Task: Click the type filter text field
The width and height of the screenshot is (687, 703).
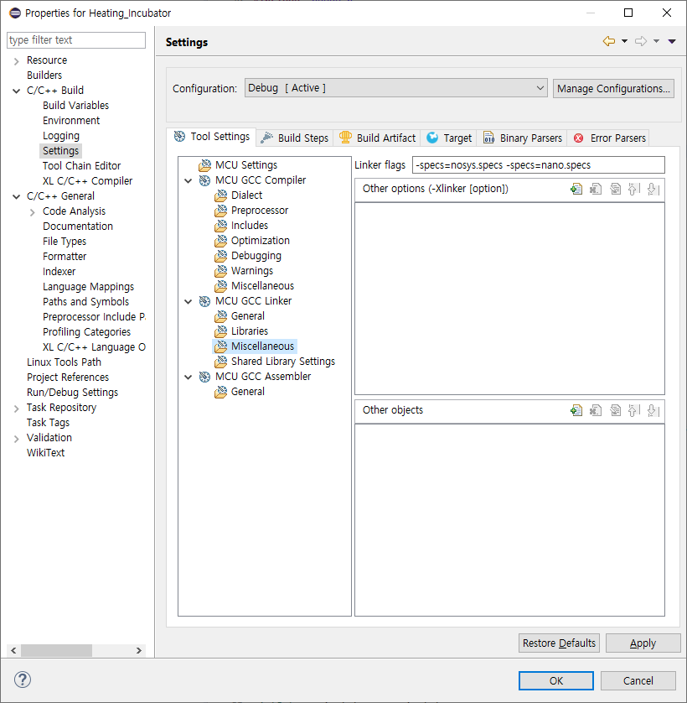Action: point(76,40)
